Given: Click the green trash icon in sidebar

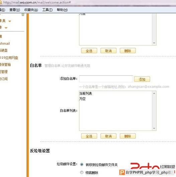Looking at the screenshot, I should 23,15.
